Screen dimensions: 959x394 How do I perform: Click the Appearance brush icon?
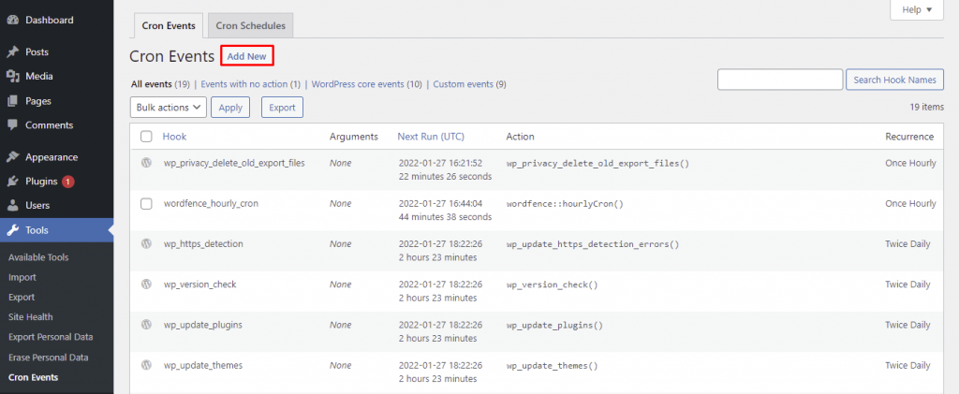tap(12, 157)
